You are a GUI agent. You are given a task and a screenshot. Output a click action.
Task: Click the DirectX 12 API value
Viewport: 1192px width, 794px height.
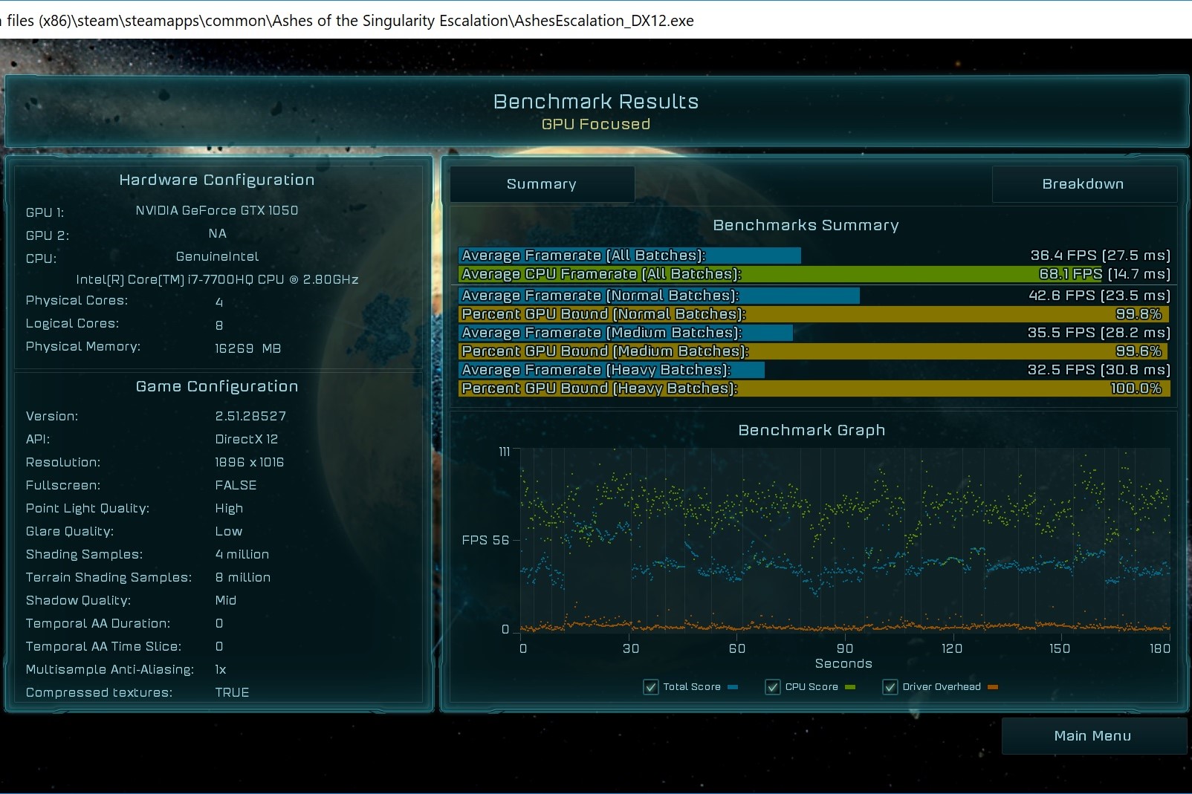tap(246, 439)
